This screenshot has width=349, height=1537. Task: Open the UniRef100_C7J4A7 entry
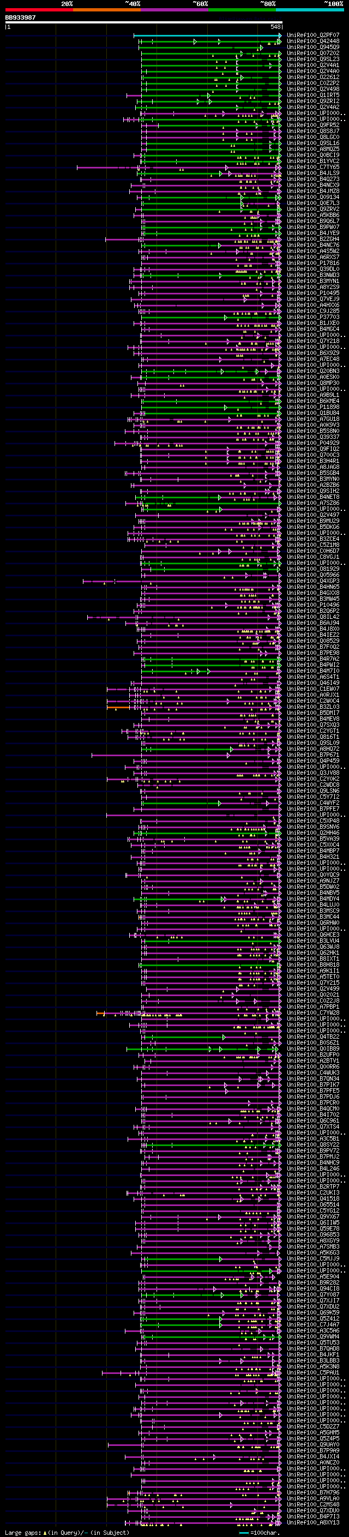pyautogui.click(x=313, y=1324)
